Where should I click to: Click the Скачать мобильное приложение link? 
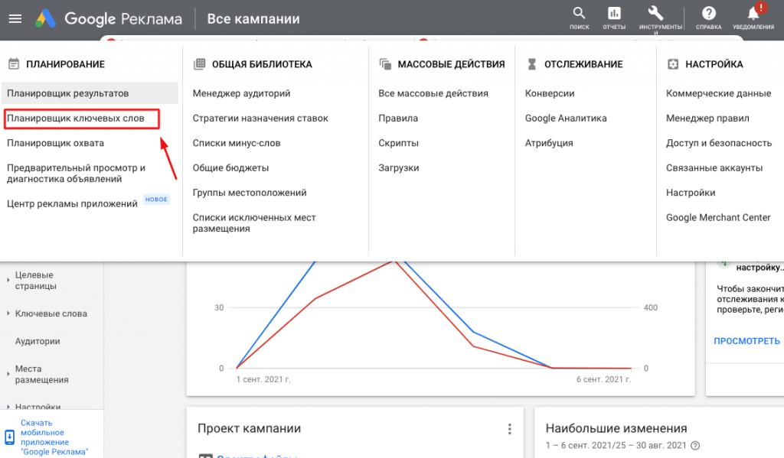coord(54,437)
